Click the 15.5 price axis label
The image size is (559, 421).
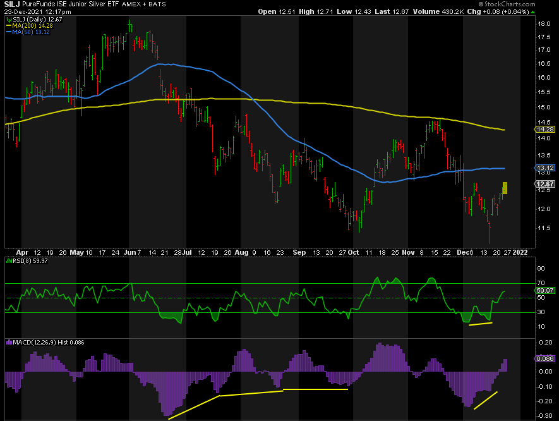544,92
